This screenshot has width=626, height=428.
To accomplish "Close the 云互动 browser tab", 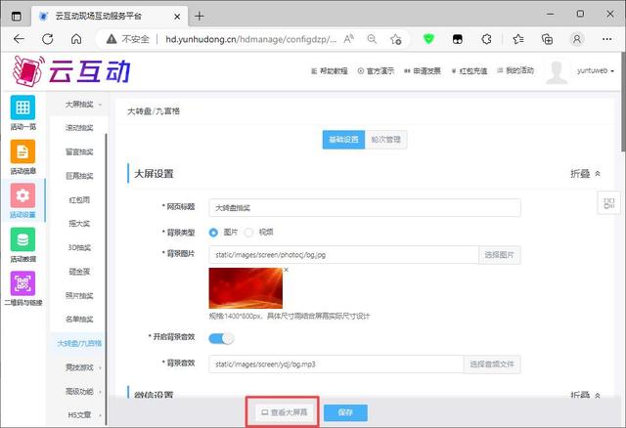I will [177, 17].
